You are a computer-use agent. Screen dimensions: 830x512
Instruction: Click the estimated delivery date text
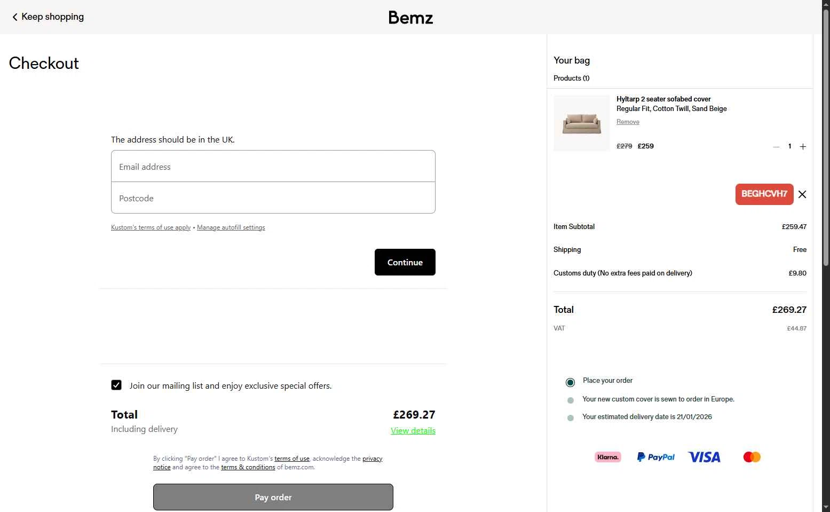pyautogui.click(x=647, y=417)
